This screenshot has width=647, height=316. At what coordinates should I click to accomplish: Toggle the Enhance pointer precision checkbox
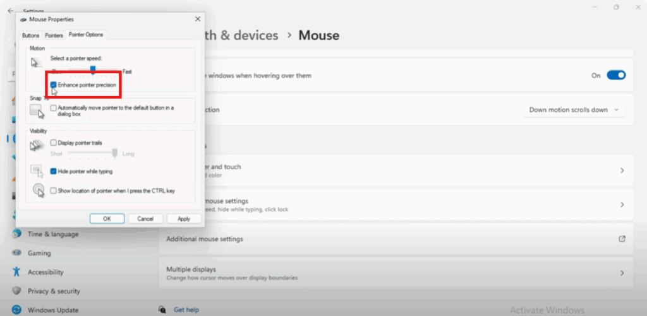click(x=54, y=85)
